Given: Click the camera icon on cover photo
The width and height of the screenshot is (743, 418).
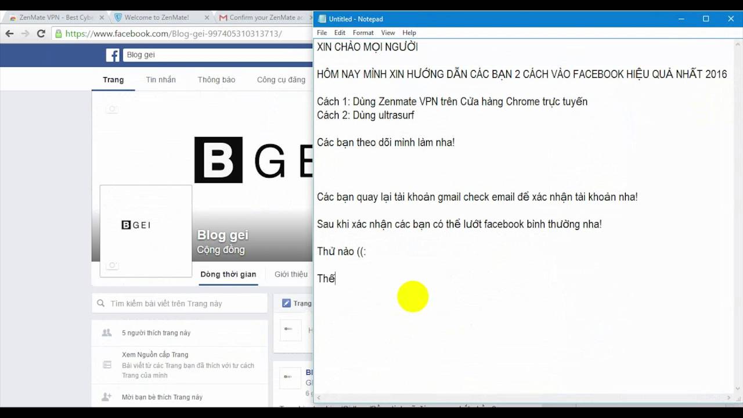Looking at the screenshot, I should (x=113, y=109).
